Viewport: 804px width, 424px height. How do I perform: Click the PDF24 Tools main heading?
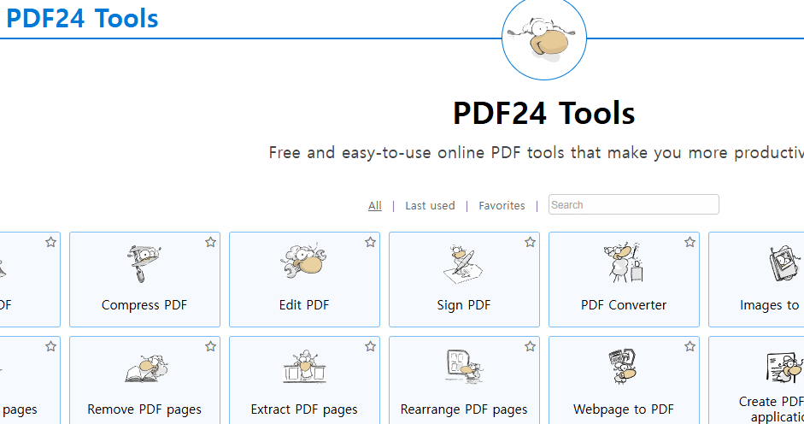(544, 114)
